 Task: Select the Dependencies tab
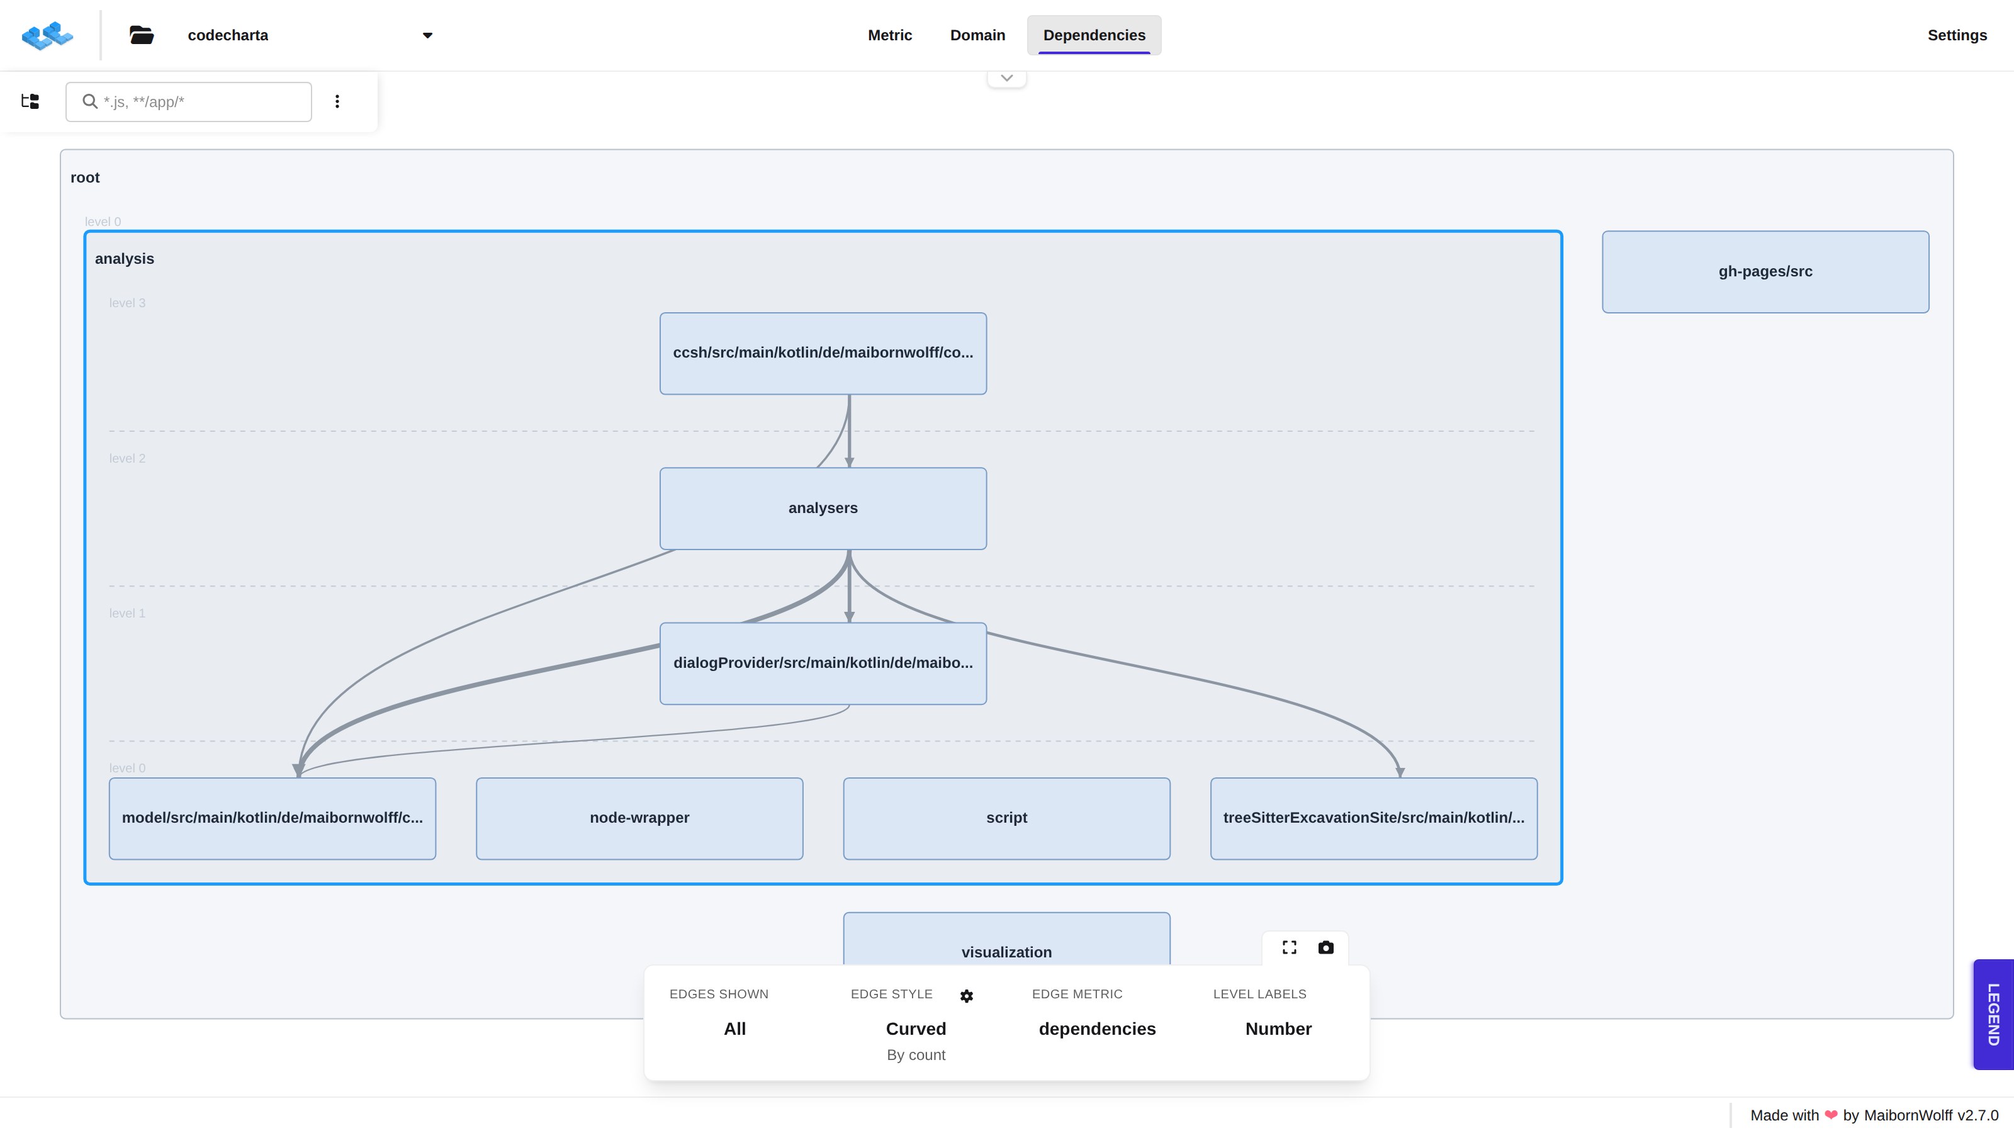(1094, 35)
